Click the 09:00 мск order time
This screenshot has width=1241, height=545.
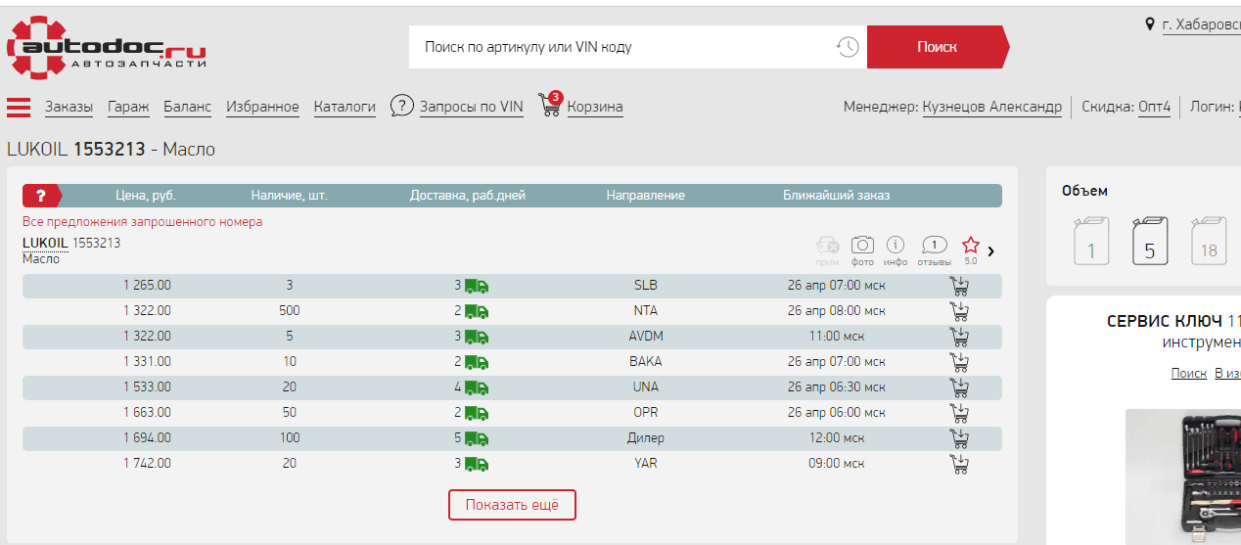(837, 464)
